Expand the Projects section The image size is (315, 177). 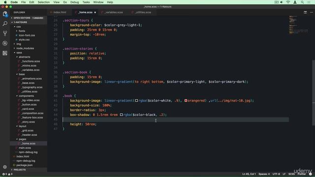(29, 170)
